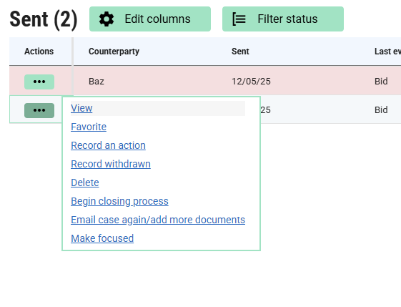Image resolution: width=401 pixels, height=307 pixels.
Task: Select Record an action
Action: (x=108, y=145)
